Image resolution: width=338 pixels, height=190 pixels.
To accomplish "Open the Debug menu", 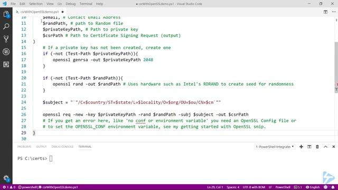I will 70,4.
